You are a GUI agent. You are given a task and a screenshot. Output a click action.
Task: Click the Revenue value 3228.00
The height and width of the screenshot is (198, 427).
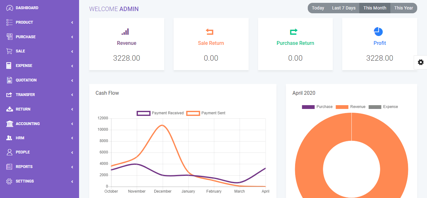[x=127, y=58]
